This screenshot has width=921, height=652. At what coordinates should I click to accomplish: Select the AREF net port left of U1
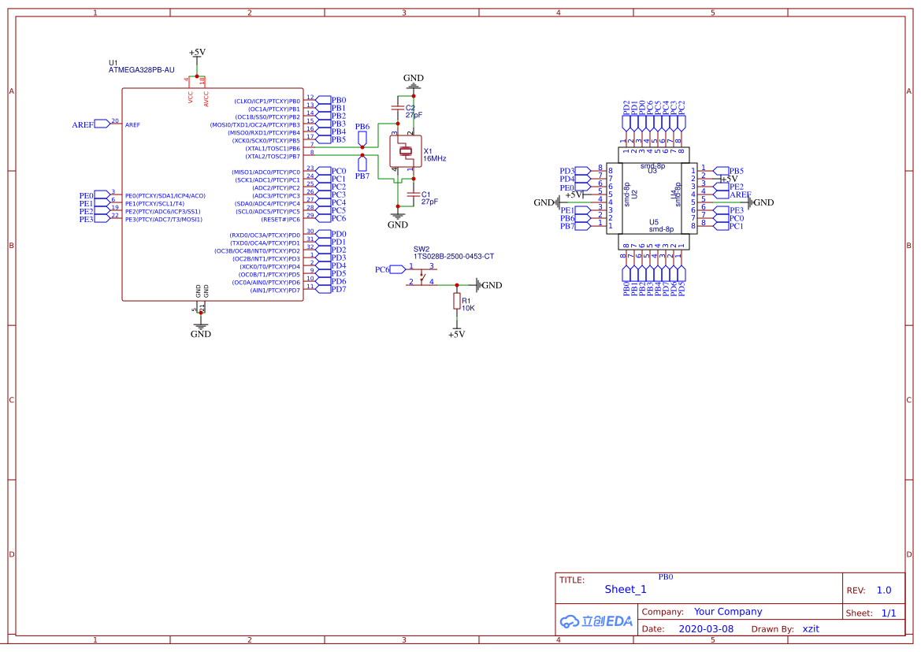tap(91, 124)
